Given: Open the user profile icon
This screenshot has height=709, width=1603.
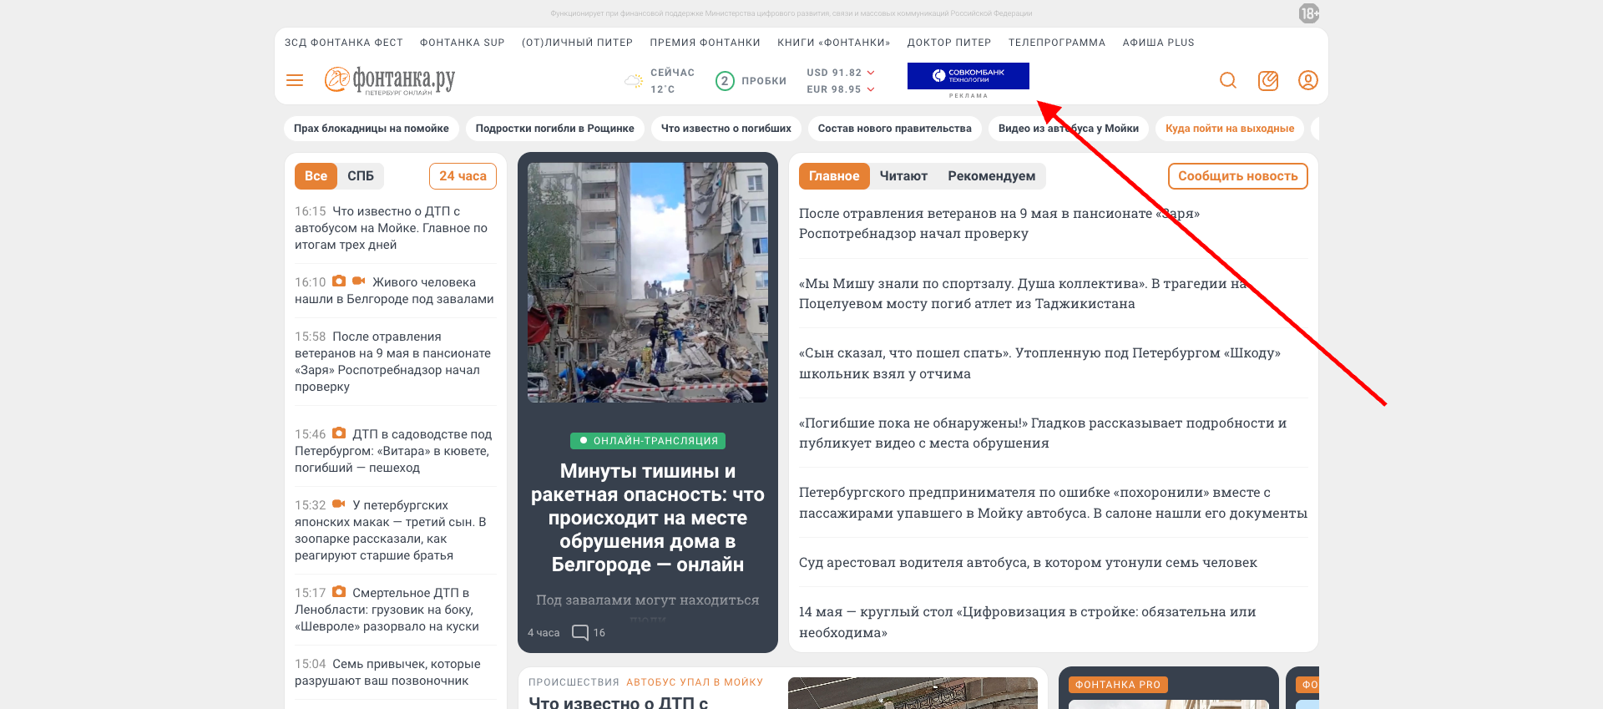Looking at the screenshot, I should click(1308, 80).
